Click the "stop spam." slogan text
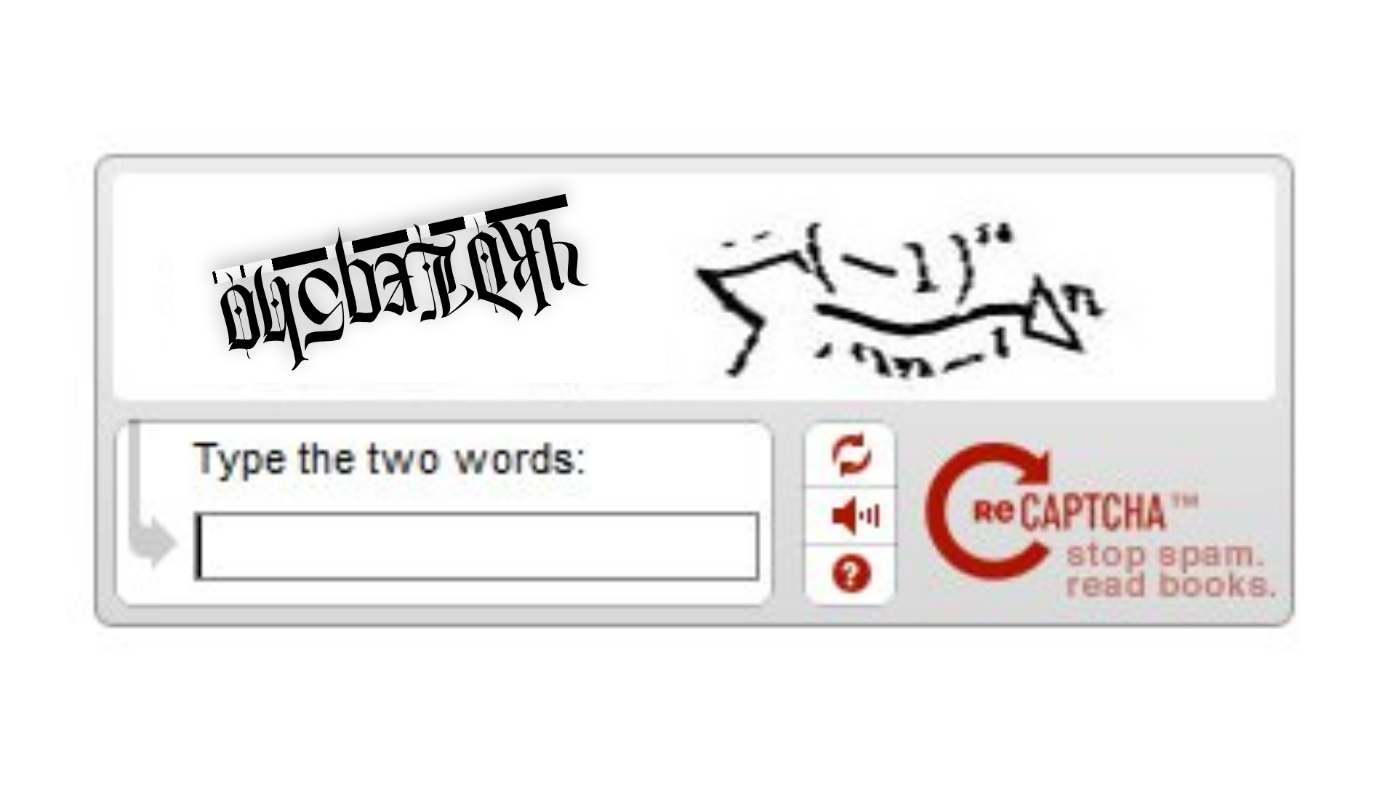The image size is (1396, 785). (1163, 557)
